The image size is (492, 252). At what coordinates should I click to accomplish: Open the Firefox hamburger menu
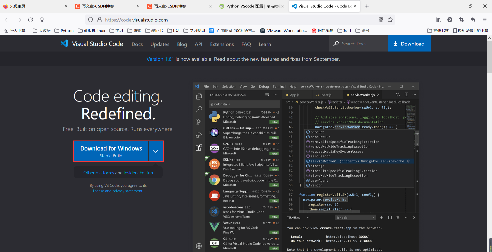tap(485, 20)
